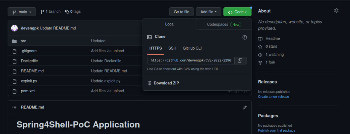Open the About settings gear icon
The image size is (350, 134).
[x=336, y=11]
